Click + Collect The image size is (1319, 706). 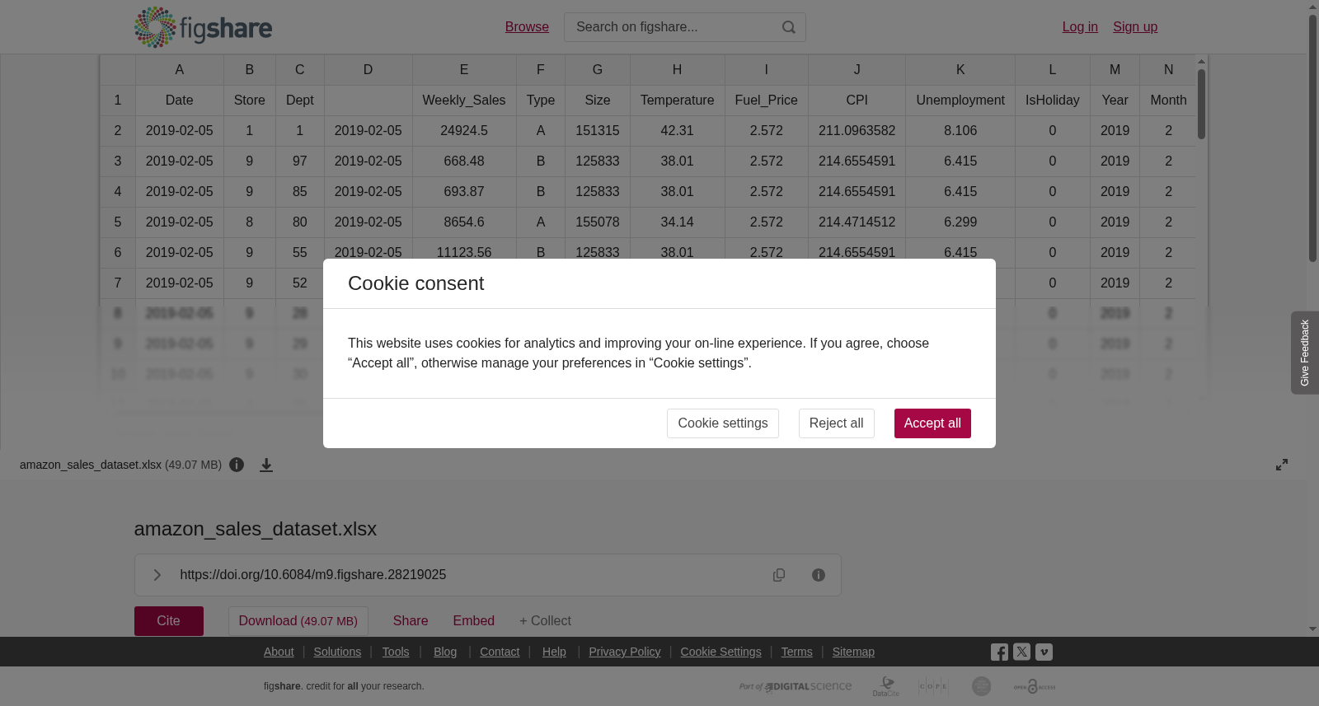coord(545,621)
